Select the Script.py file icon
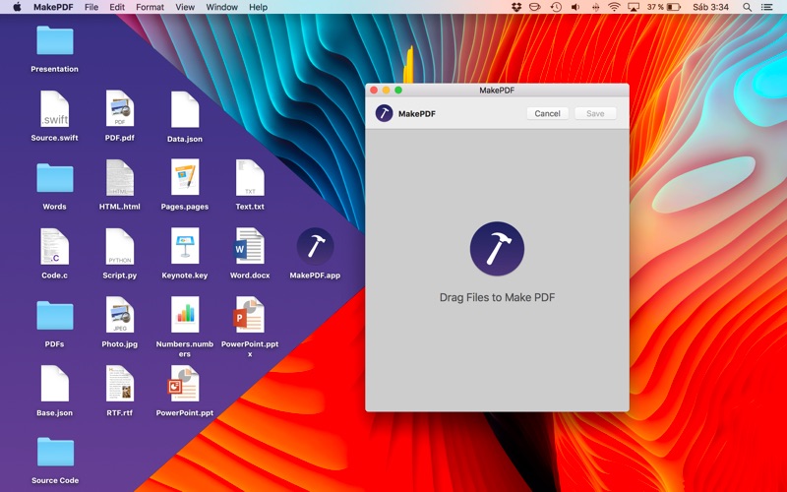The height and width of the screenshot is (492, 787). coord(120,247)
